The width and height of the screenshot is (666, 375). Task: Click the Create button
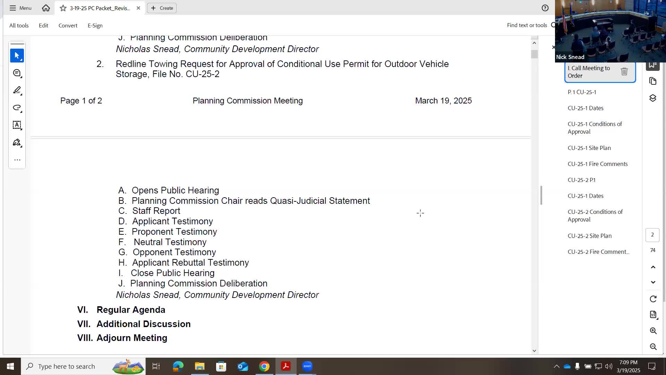pyautogui.click(x=162, y=8)
